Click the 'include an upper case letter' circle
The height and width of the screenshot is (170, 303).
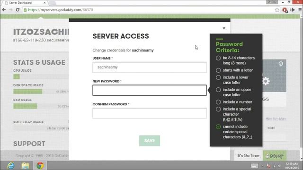pyautogui.click(x=218, y=90)
